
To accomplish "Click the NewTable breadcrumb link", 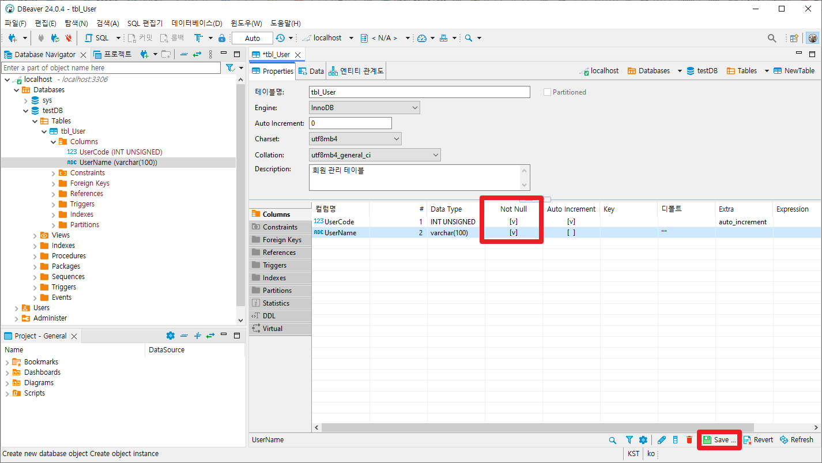I will pos(794,71).
